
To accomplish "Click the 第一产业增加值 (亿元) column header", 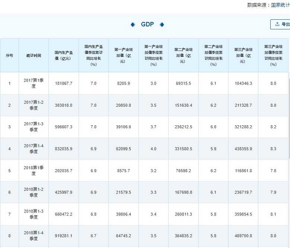I will (x=123, y=55).
